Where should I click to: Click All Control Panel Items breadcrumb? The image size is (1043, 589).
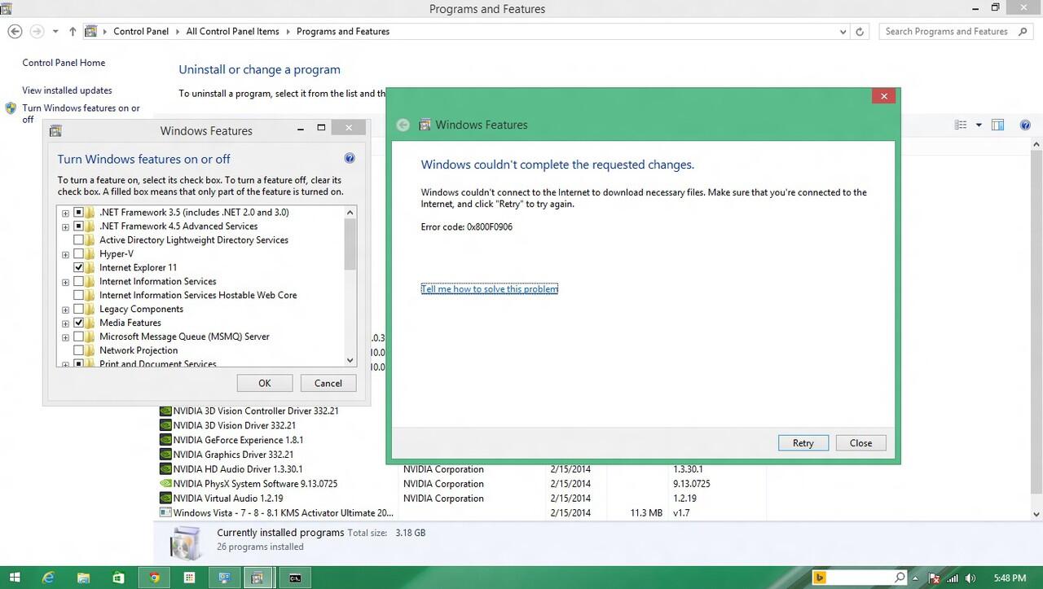point(232,31)
